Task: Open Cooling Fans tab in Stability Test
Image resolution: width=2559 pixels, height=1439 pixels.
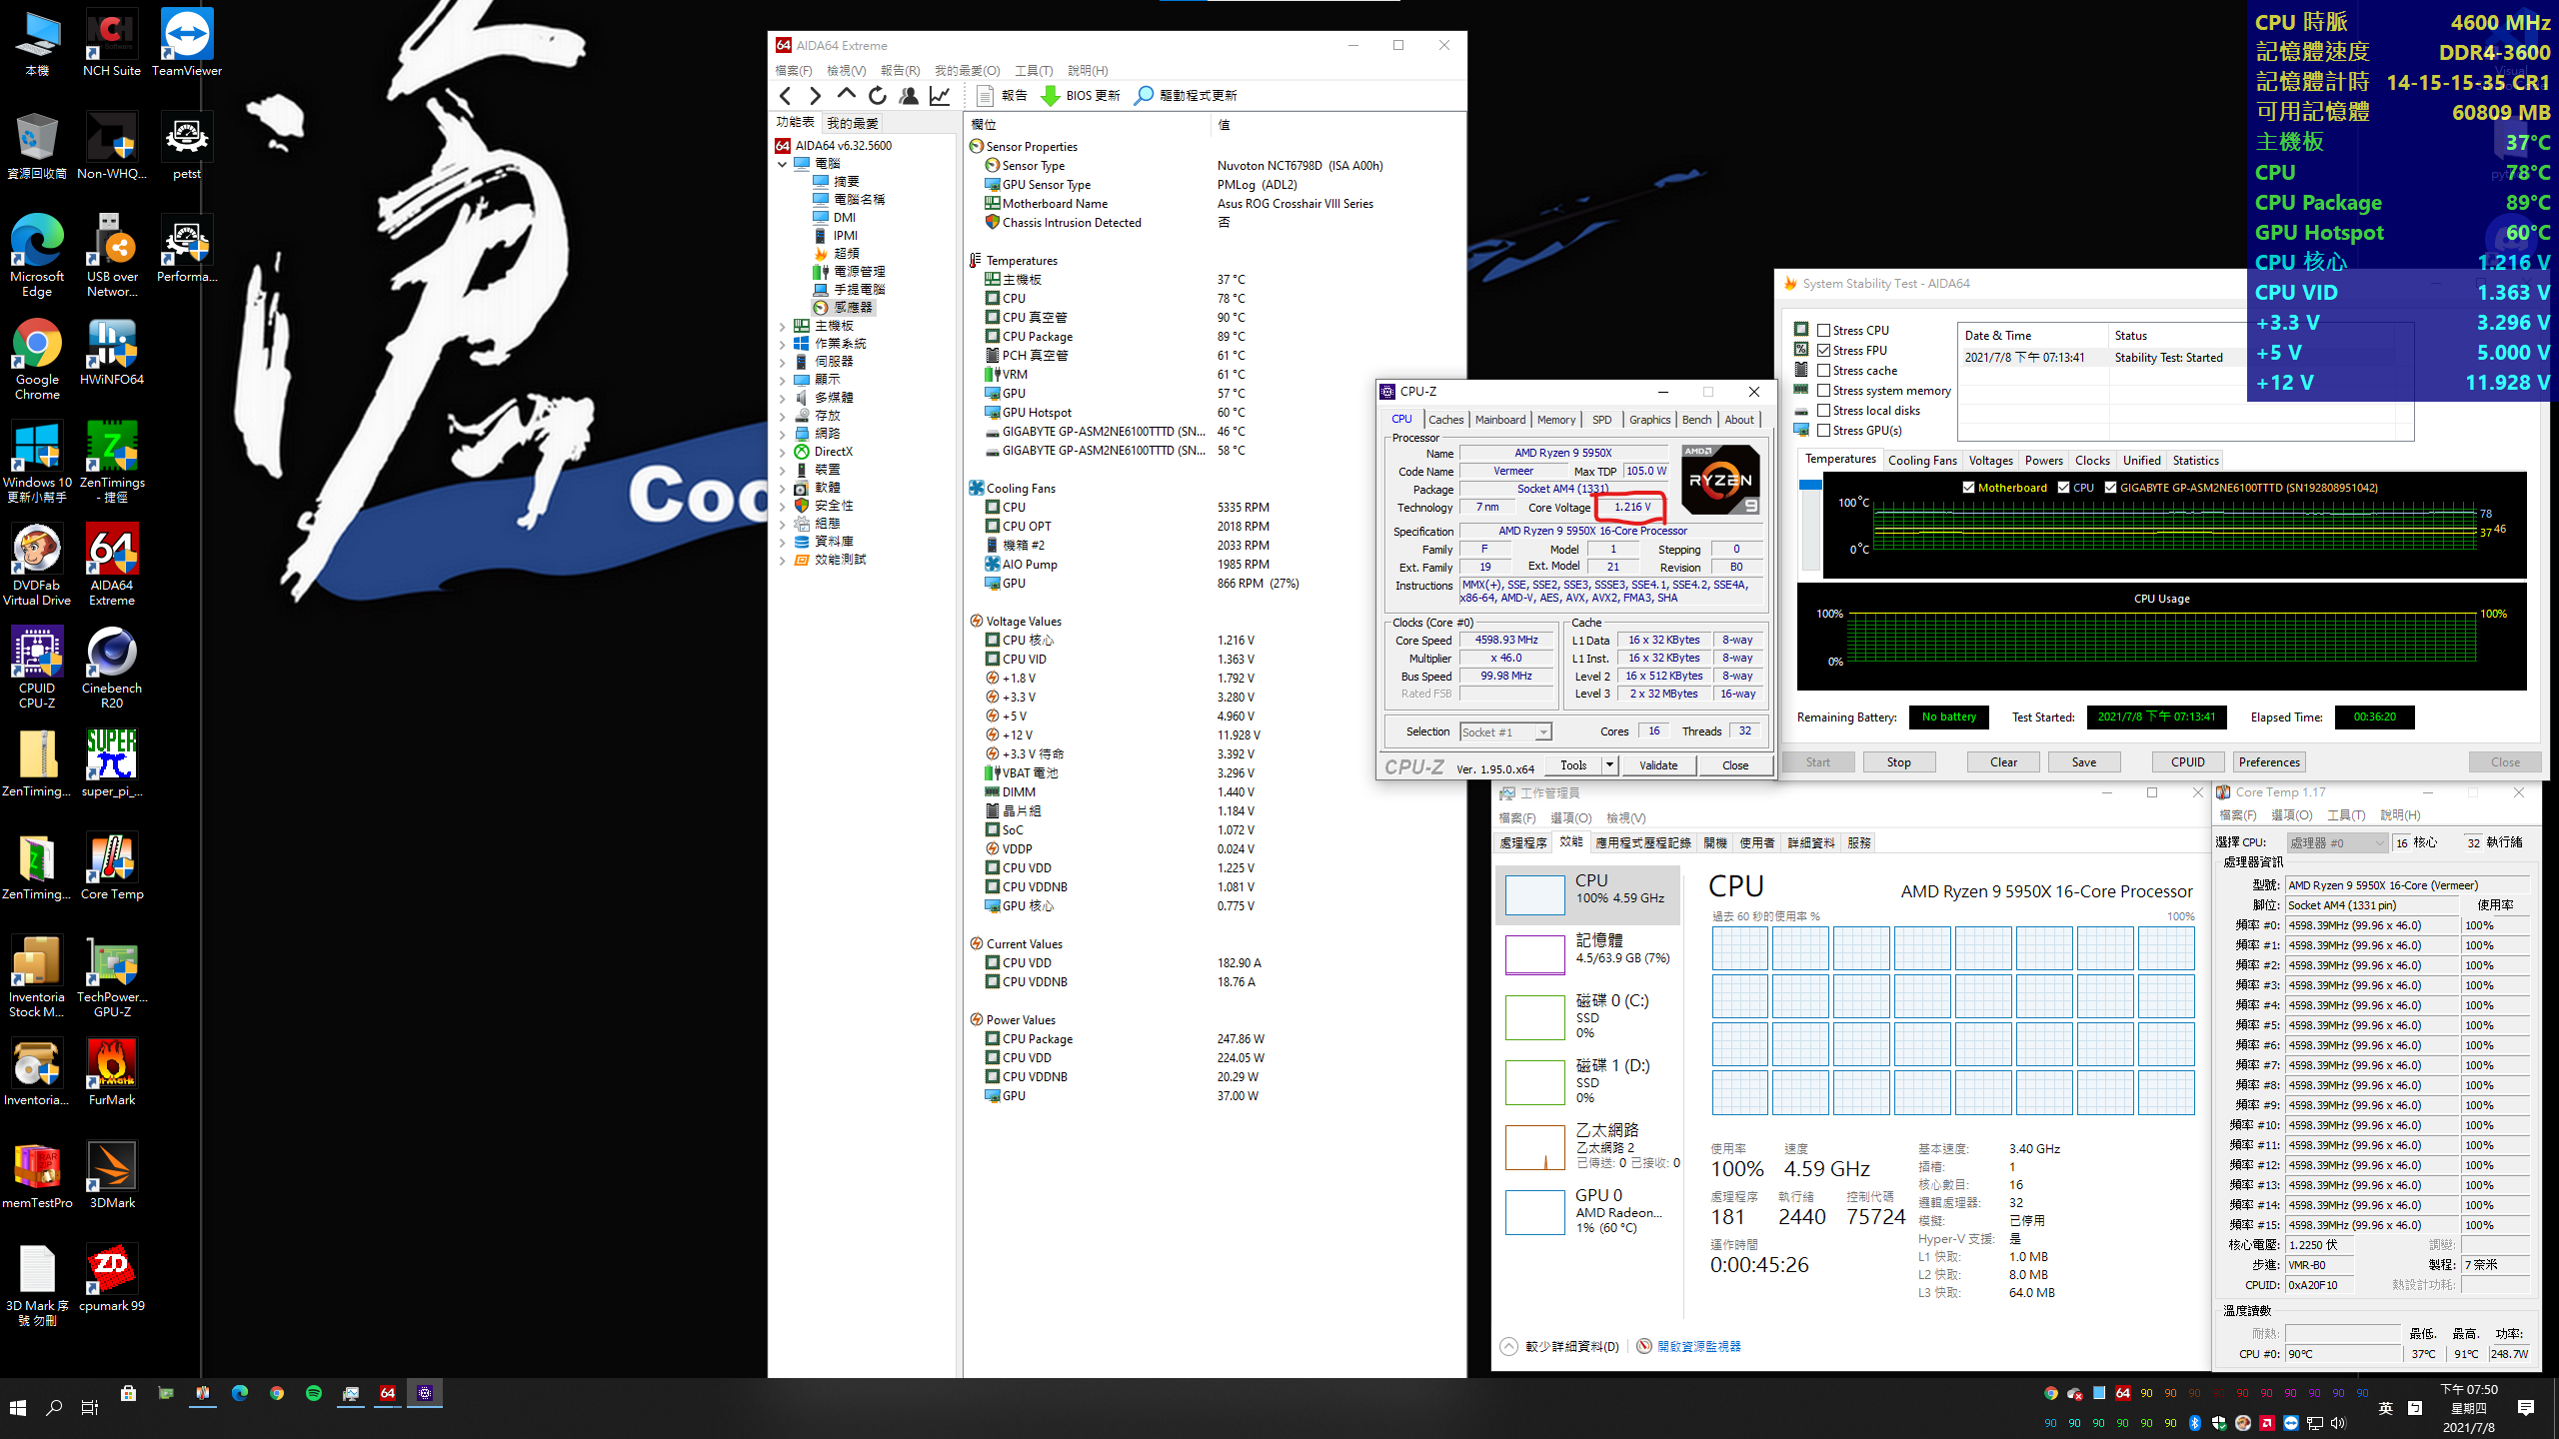Action: 1922,461
